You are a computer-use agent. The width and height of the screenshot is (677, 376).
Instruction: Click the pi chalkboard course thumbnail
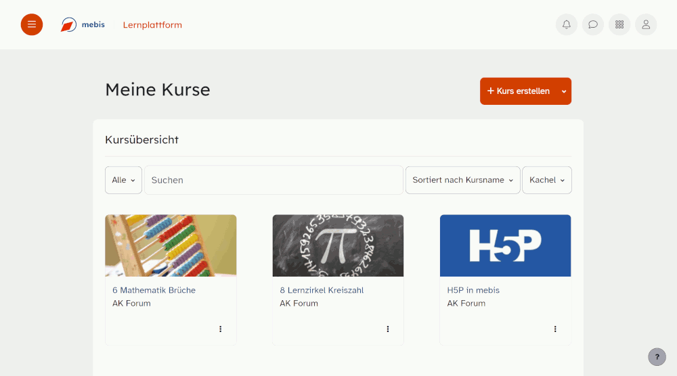[338, 245]
